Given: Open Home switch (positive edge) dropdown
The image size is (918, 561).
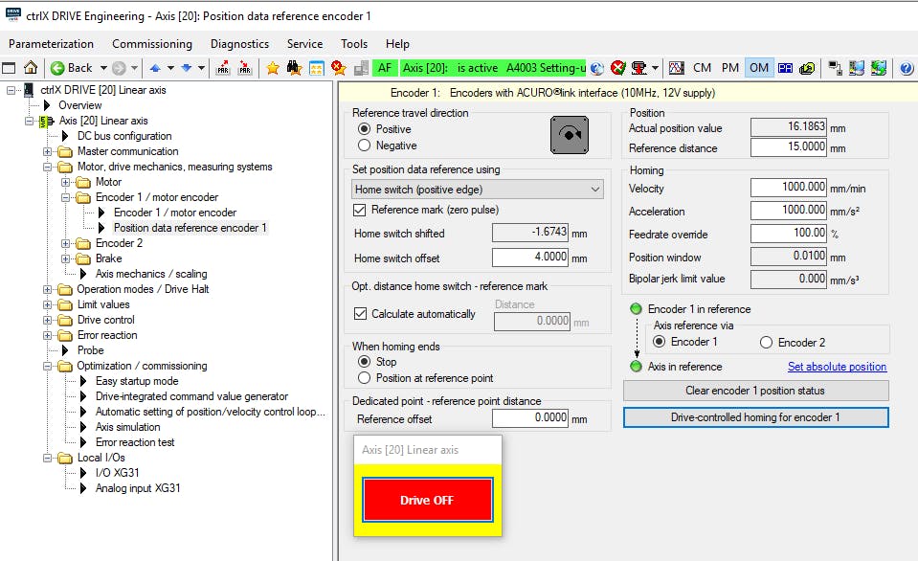Looking at the screenshot, I should (477, 190).
